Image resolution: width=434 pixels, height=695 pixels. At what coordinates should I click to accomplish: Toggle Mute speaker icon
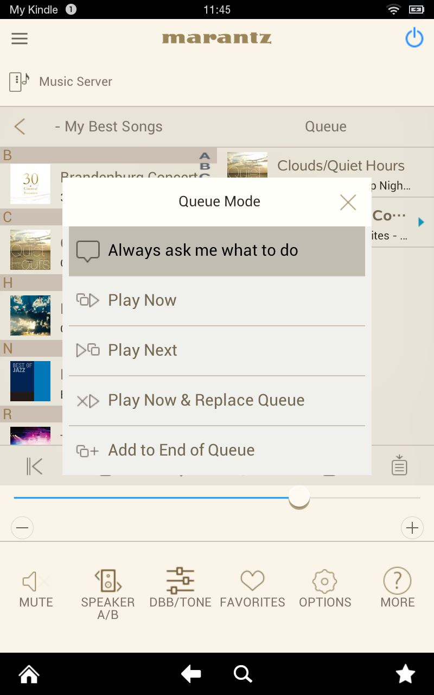click(x=36, y=587)
